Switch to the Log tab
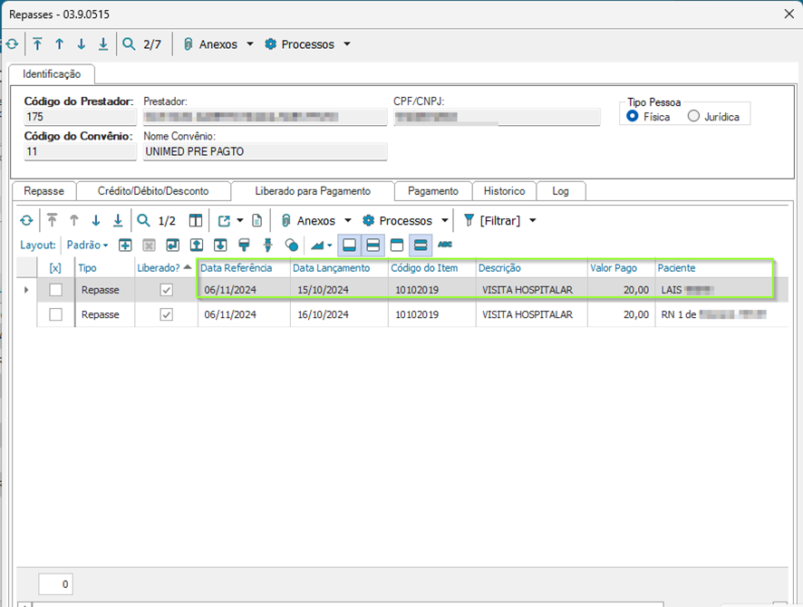Screen dimensions: 803x607 click(560, 191)
